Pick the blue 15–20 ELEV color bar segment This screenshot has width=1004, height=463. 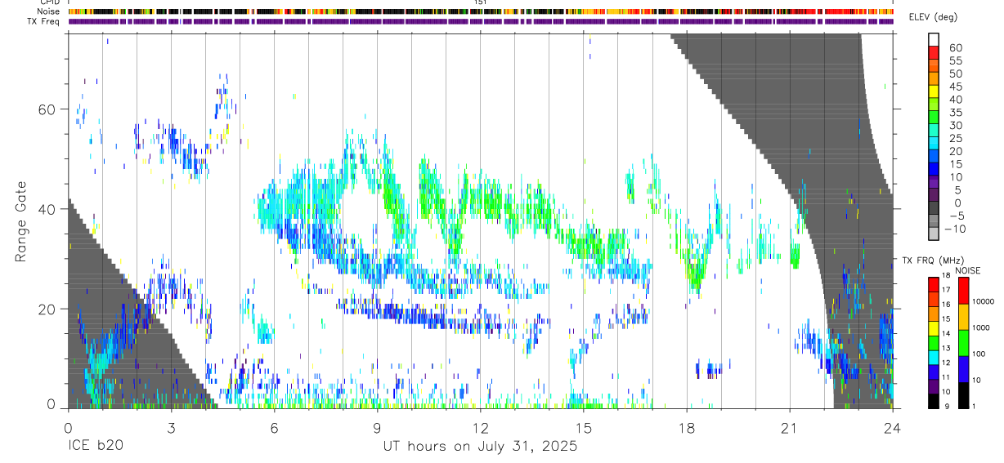(x=935, y=157)
